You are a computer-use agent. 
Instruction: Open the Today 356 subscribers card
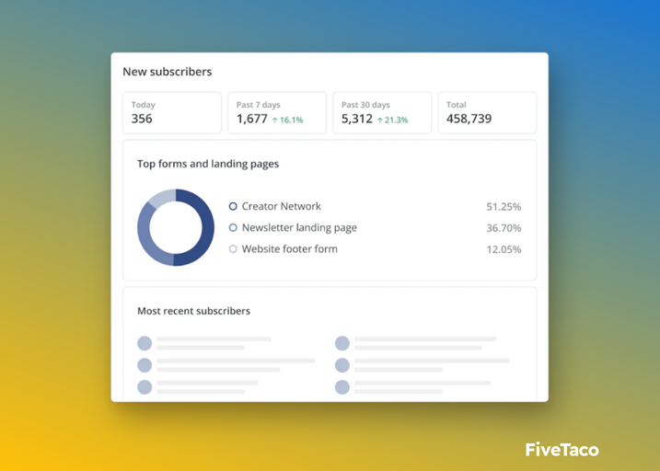click(172, 113)
